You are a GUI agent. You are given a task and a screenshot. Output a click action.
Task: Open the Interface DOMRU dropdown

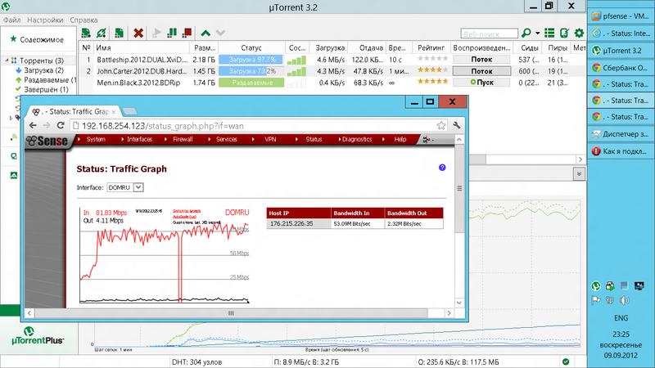[x=125, y=187]
